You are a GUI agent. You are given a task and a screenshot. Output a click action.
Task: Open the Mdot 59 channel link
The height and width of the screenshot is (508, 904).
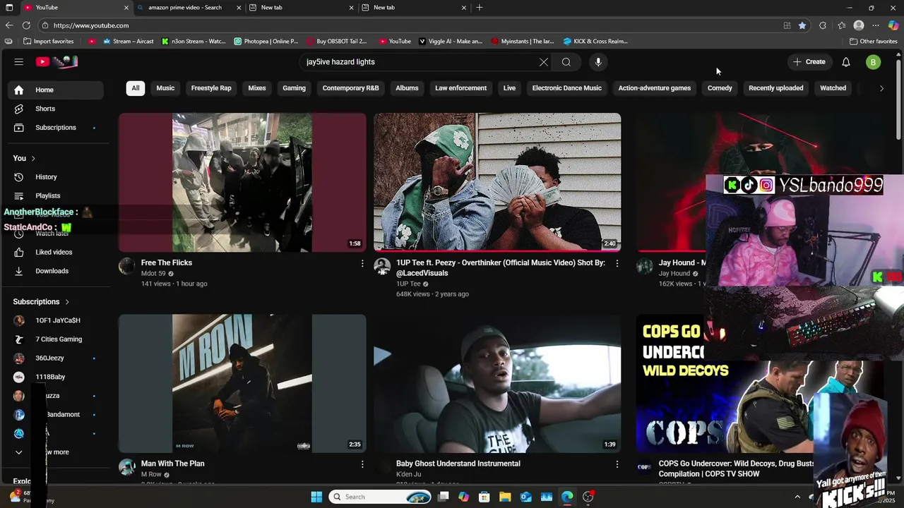pos(153,274)
